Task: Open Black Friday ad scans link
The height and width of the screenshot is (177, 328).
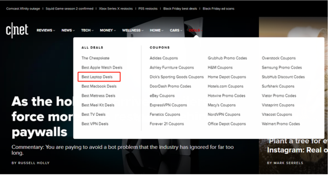Action: (218, 9)
